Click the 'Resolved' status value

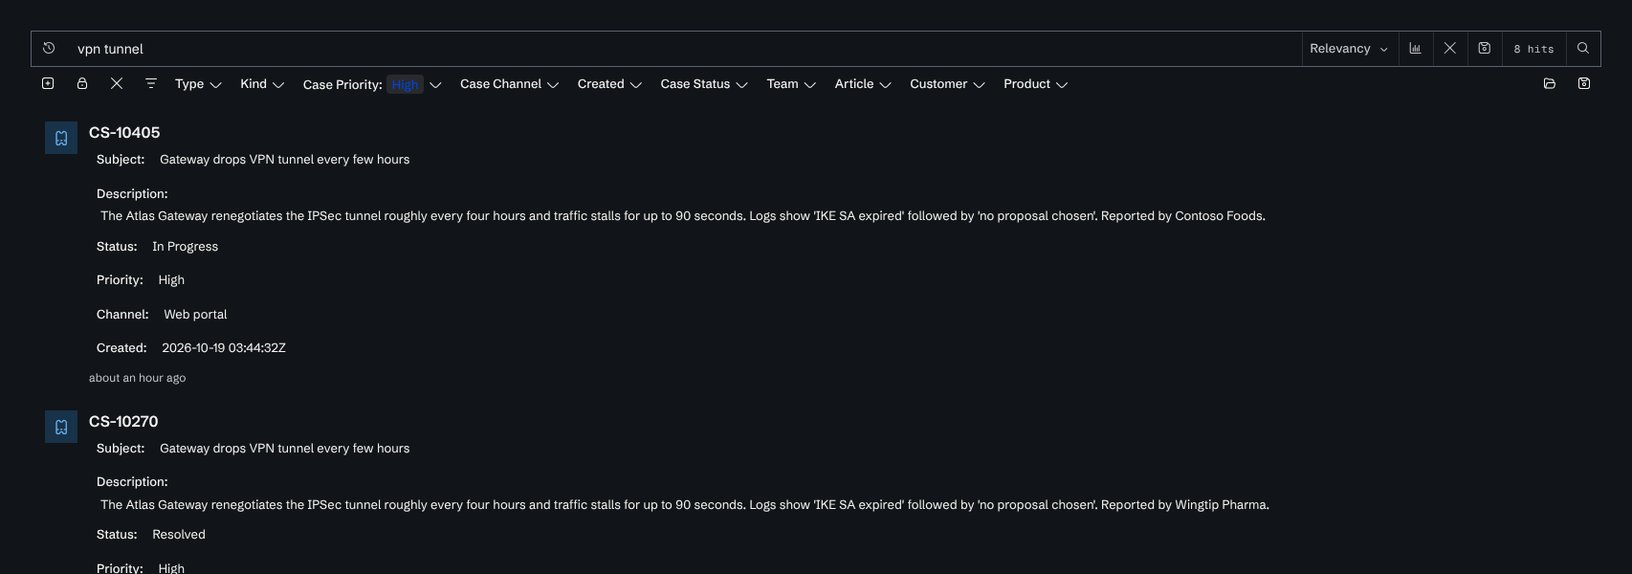[x=179, y=535]
